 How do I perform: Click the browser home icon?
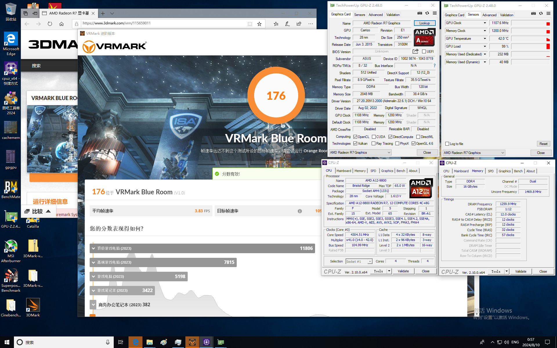[62, 24]
